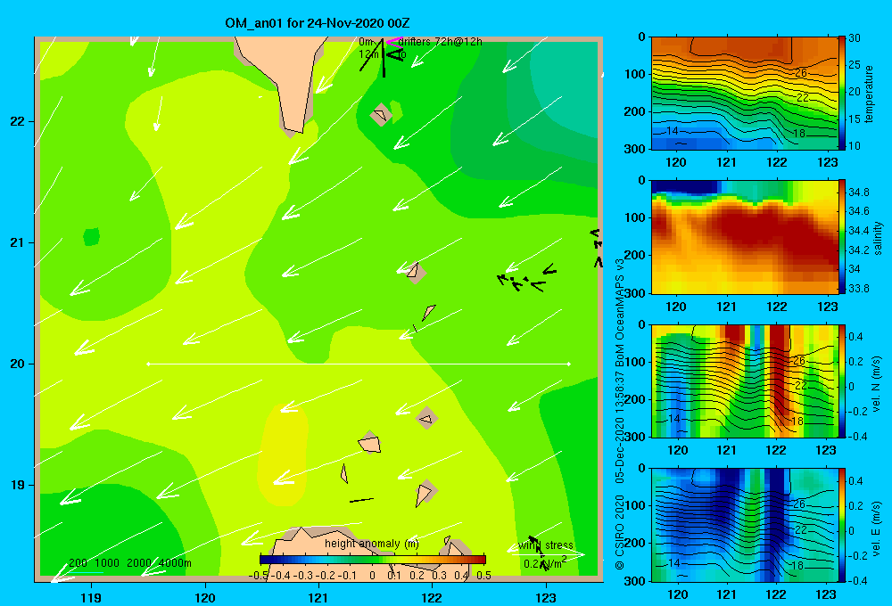892x606 pixels.
Task: Click the vel. N color scale bar
Action: pyautogui.click(x=842, y=381)
